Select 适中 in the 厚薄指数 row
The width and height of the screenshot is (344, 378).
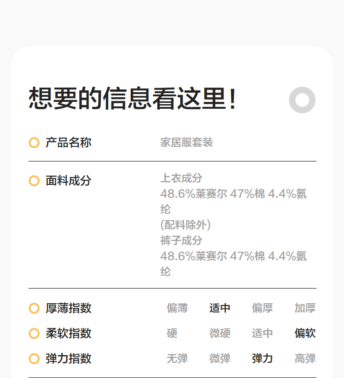(220, 308)
